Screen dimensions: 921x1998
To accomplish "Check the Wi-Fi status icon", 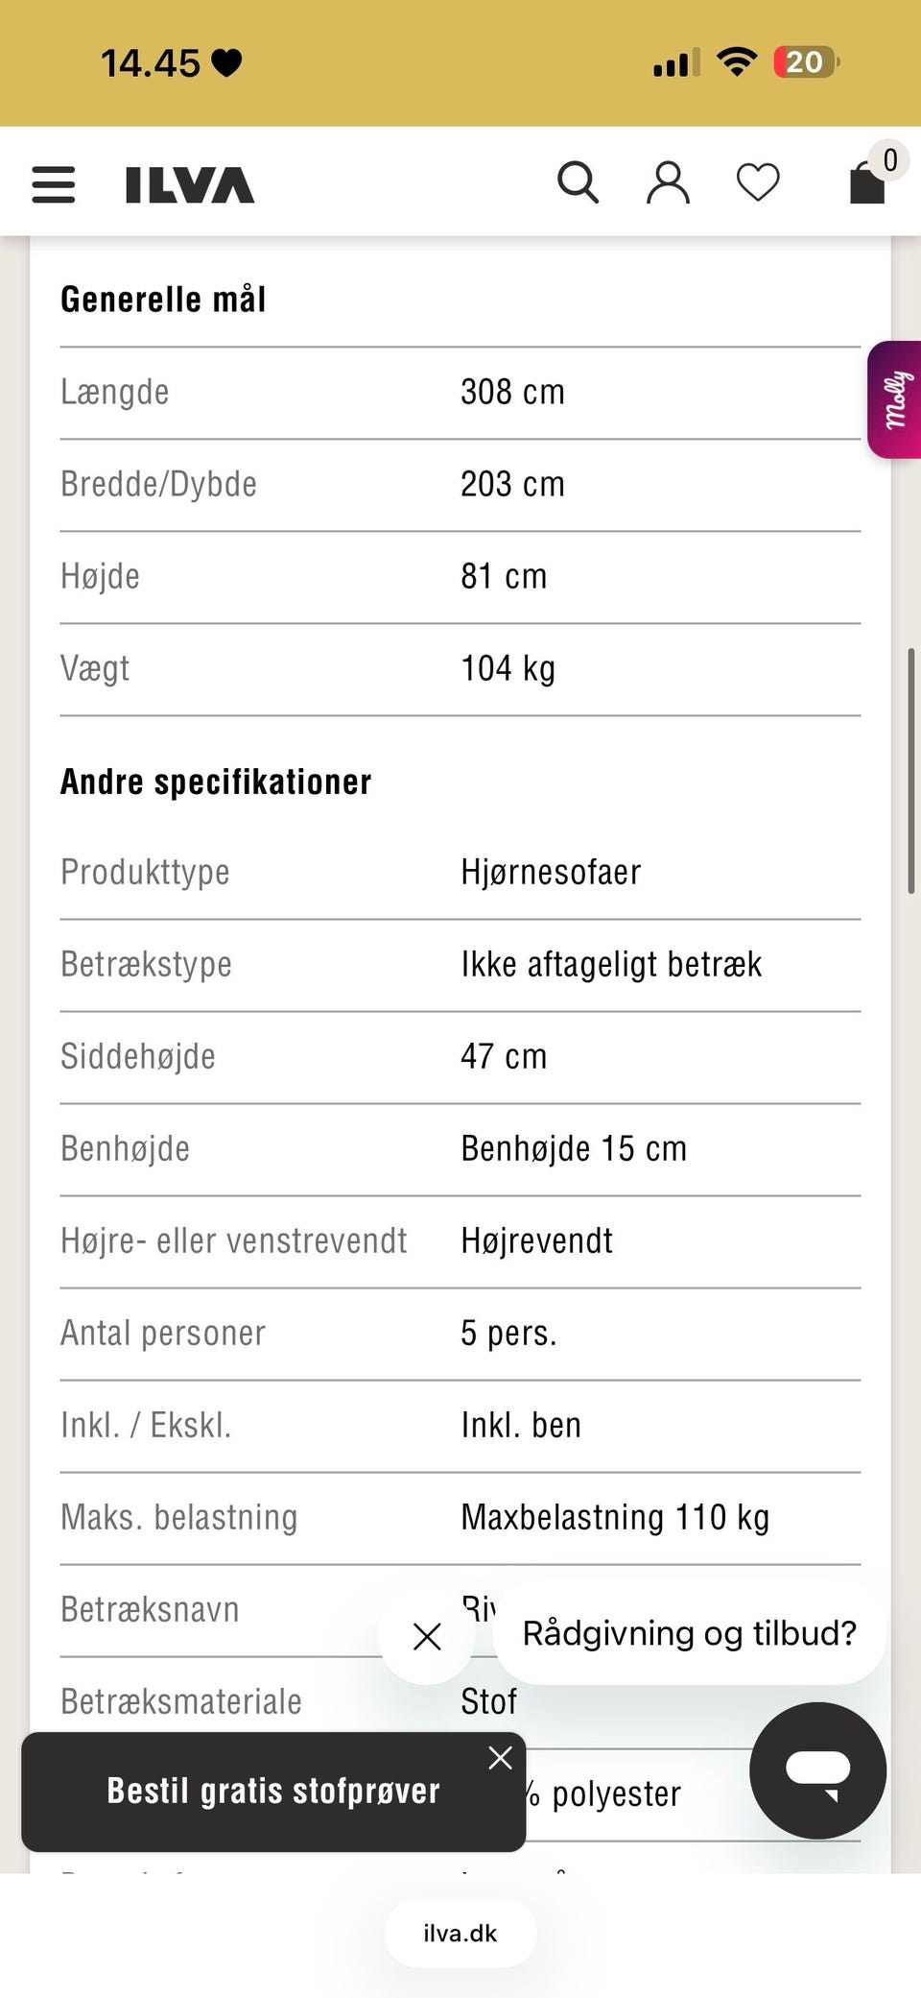I will [736, 60].
